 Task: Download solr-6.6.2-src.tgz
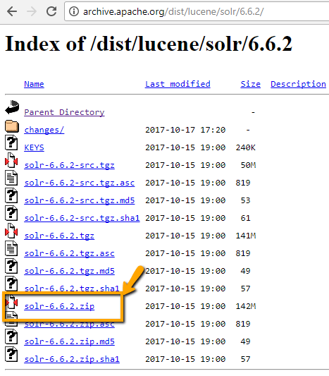coord(70,165)
